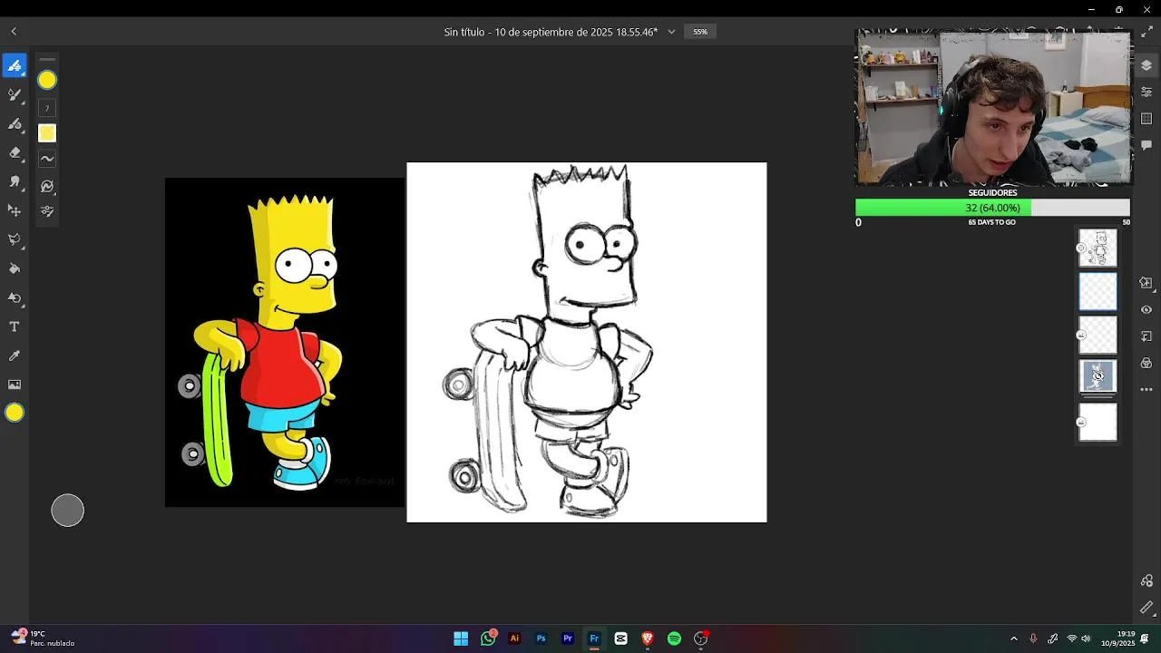Open the volume tray icon
The width and height of the screenshot is (1161, 653).
tap(1086, 638)
